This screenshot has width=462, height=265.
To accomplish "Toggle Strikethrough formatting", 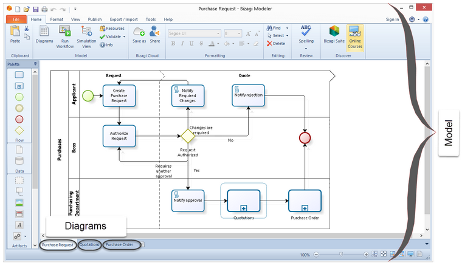I will [x=201, y=44].
